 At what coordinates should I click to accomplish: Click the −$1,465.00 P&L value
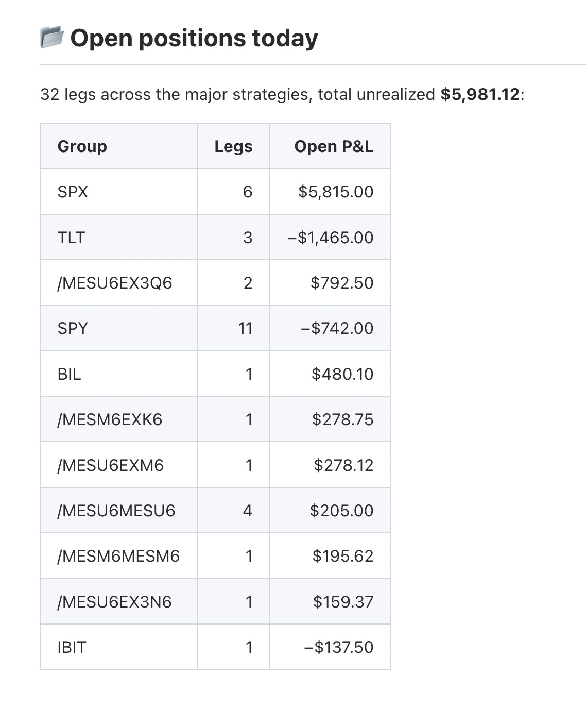330,238
